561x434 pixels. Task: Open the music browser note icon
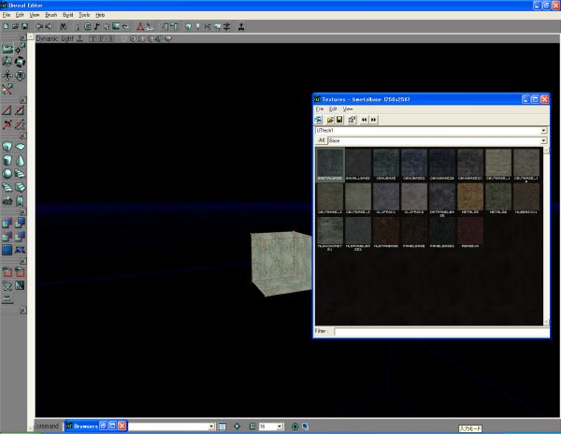pyautogui.click(x=96, y=26)
